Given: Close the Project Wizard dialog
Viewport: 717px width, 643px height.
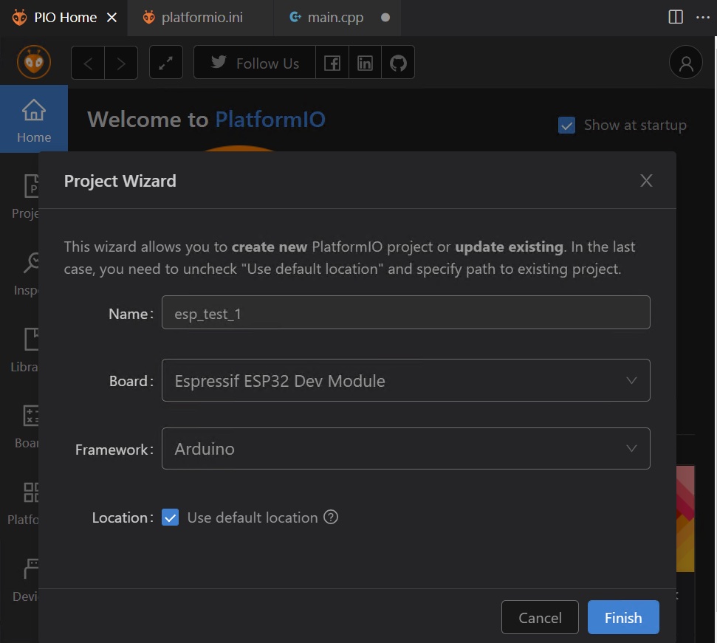Looking at the screenshot, I should tap(646, 181).
